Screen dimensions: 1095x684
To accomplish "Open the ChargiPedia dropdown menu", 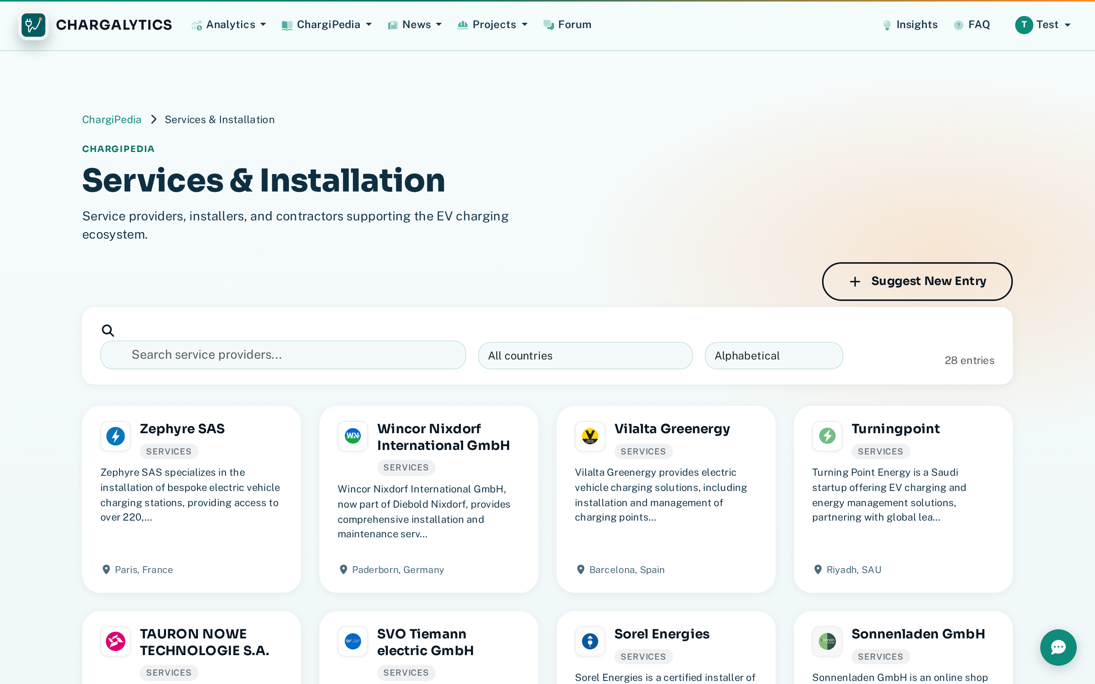I will coord(327,25).
